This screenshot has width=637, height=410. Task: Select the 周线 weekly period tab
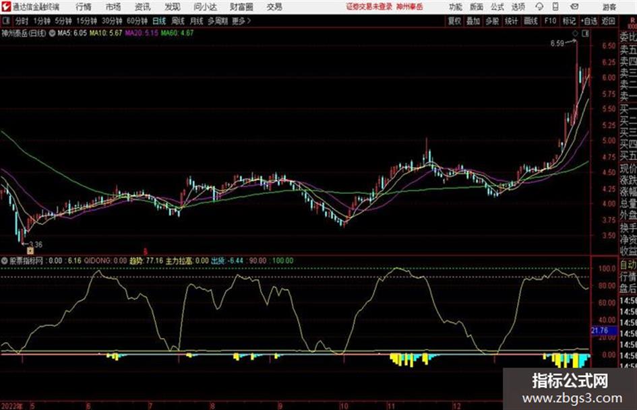(x=178, y=21)
